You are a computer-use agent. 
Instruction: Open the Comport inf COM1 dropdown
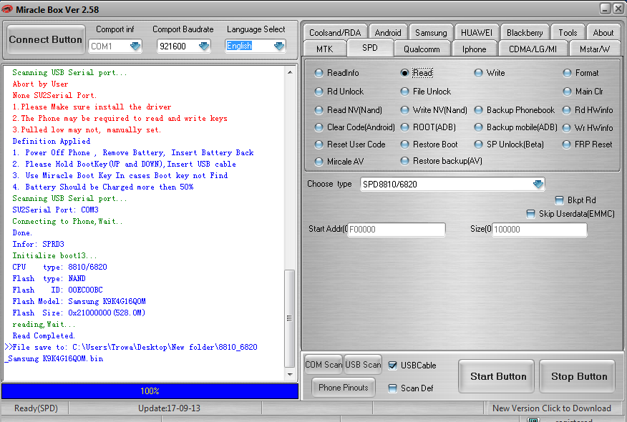click(135, 46)
